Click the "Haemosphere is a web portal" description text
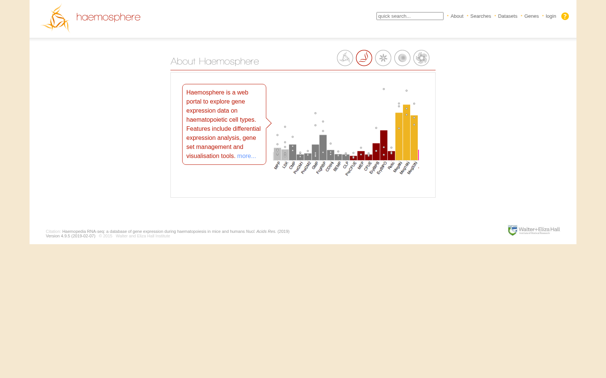The image size is (606, 378). 223,124
